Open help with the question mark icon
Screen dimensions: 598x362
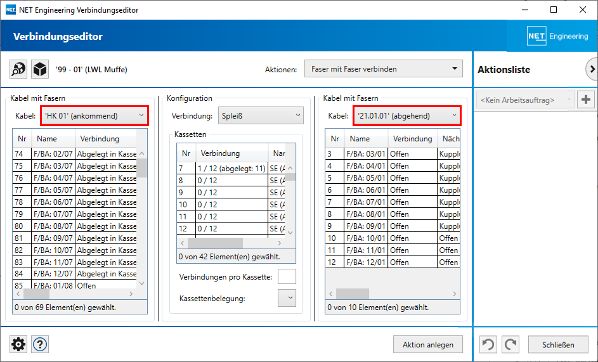40,344
